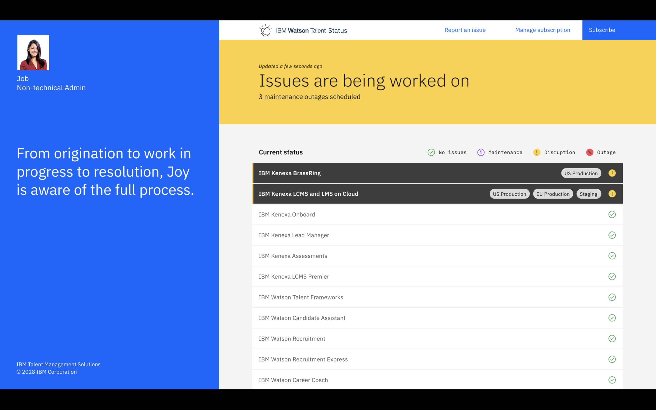Open the Report an issue link
Screen dimensions: 656x410
[465, 30]
